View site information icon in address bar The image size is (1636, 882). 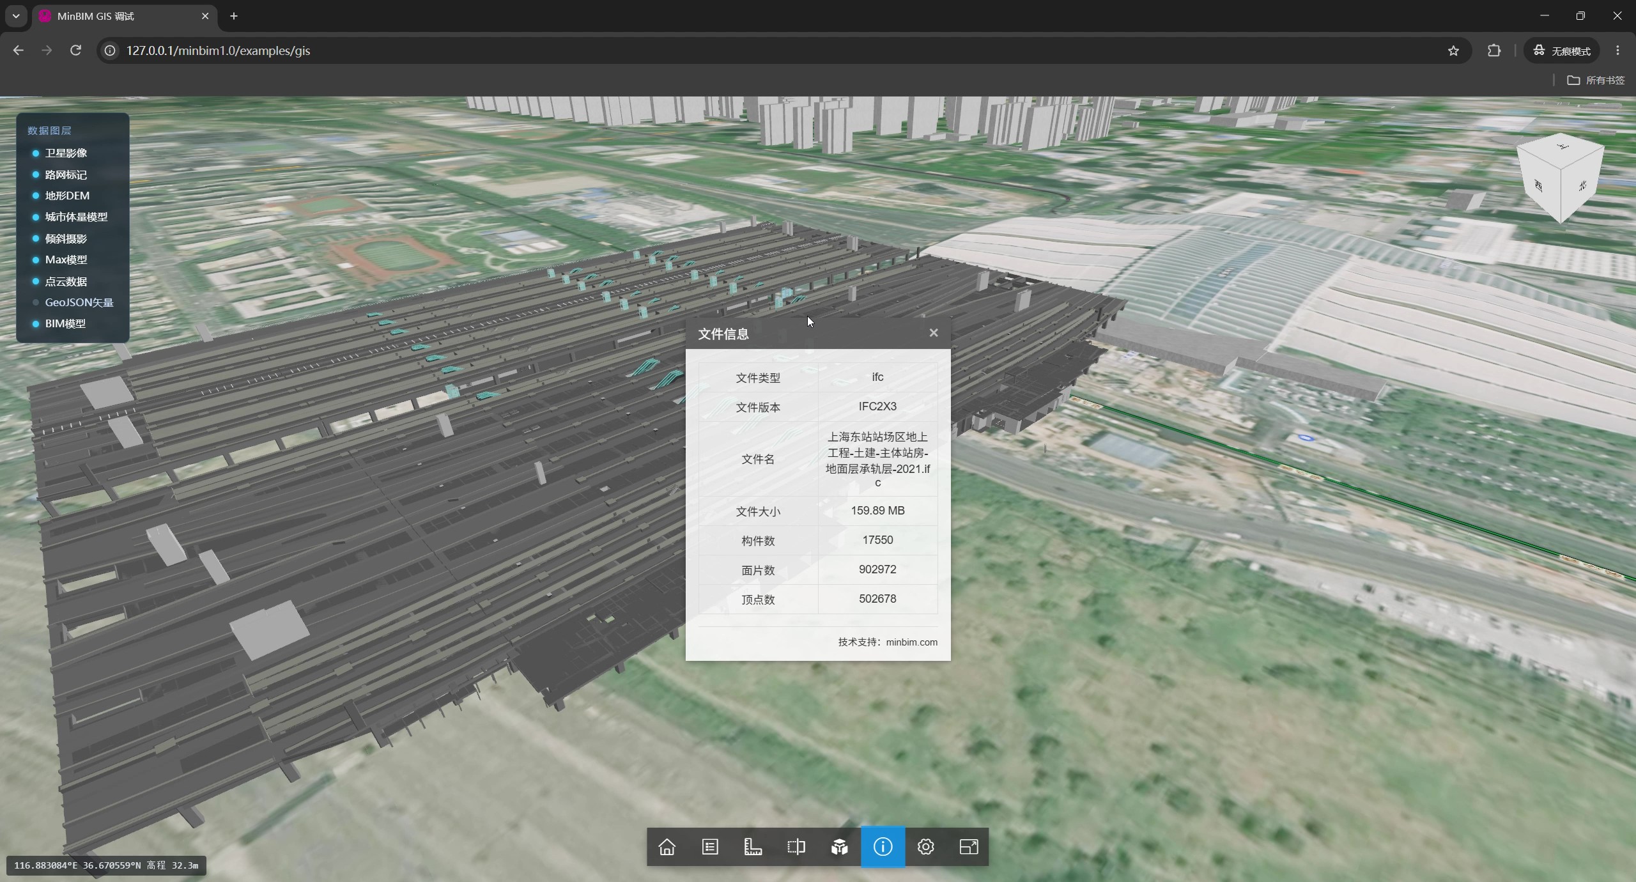pos(110,50)
